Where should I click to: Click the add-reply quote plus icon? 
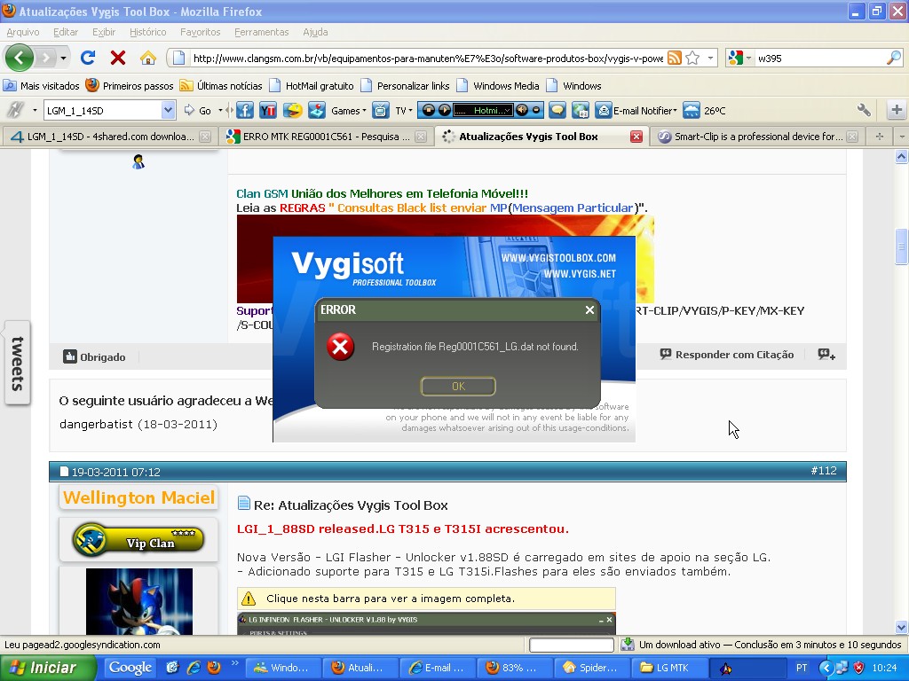click(x=826, y=355)
